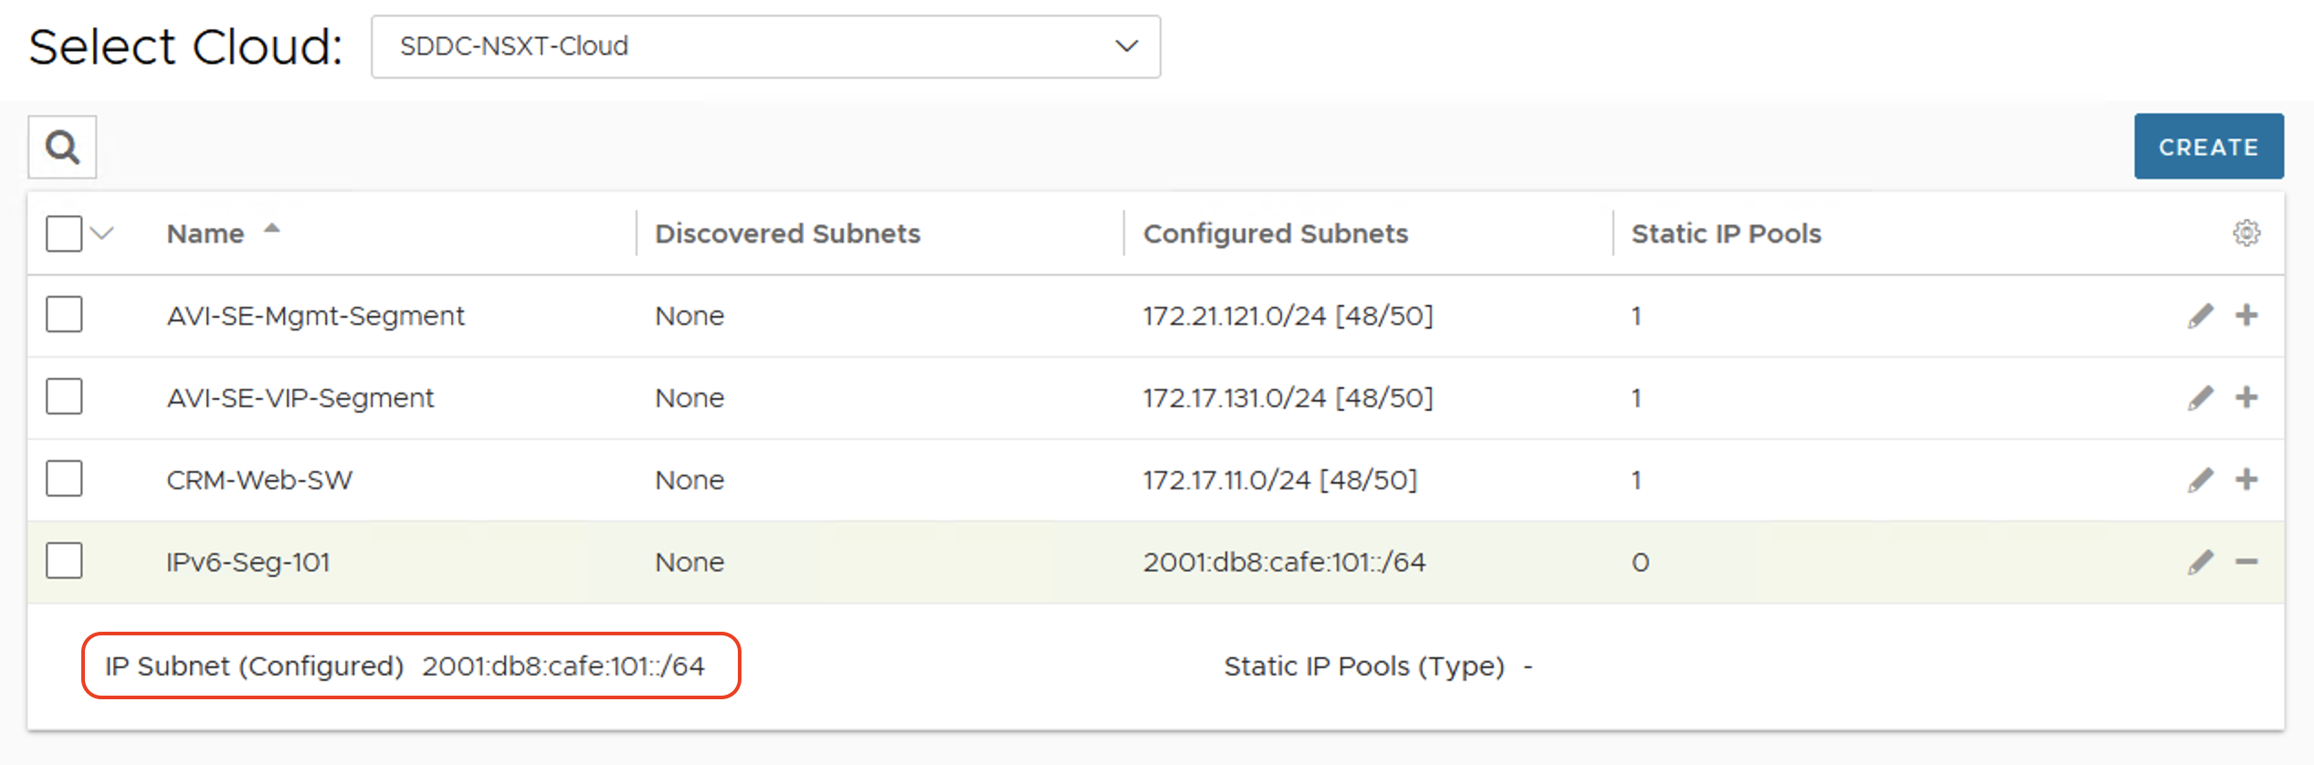Check the CRM-Web-SW checkbox

[x=64, y=478]
